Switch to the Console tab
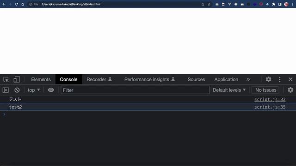 68,79
